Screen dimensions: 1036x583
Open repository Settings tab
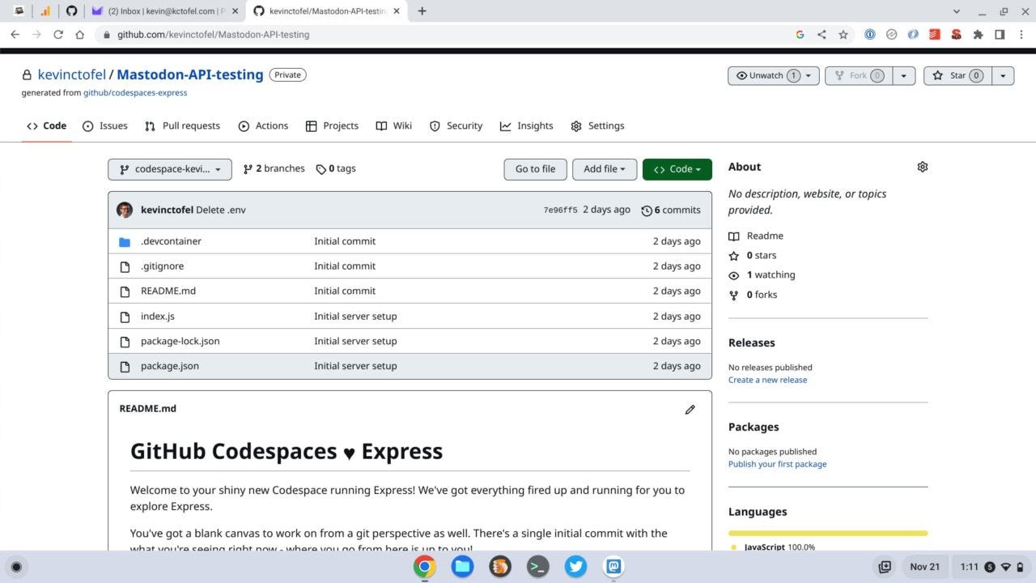click(x=597, y=126)
